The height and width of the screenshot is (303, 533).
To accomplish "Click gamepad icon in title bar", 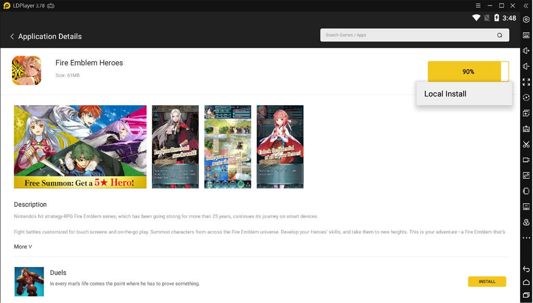I will 51,6.
